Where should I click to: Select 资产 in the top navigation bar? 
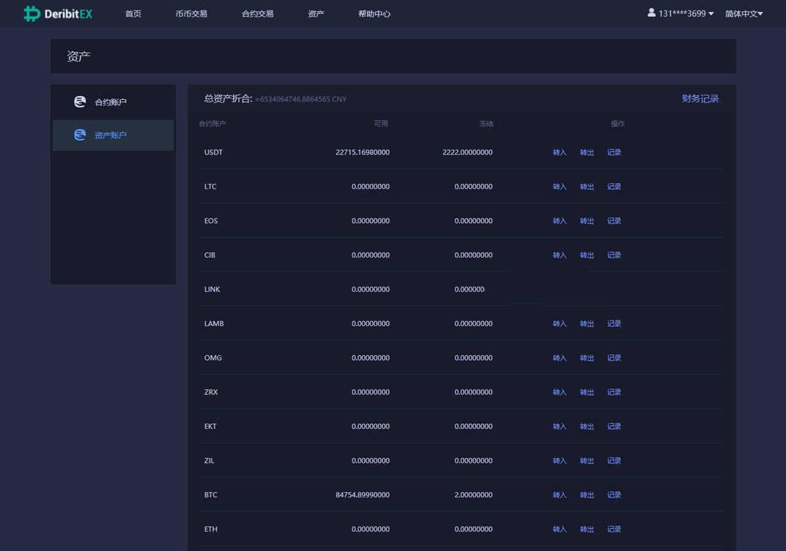point(316,14)
